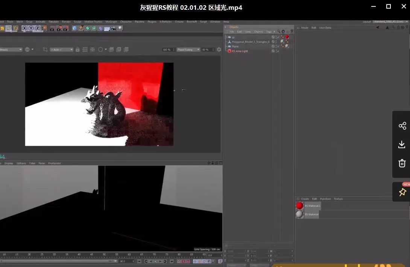The width and height of the screenshot is (410, 267).
Task: Open the Redshift menu
Action: click(x=191, y=22)
